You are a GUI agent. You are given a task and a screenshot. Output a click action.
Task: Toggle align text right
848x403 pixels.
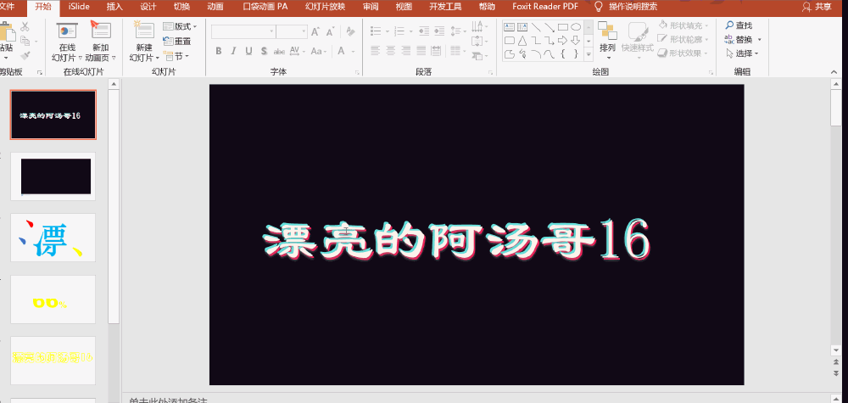coord(405,51)
